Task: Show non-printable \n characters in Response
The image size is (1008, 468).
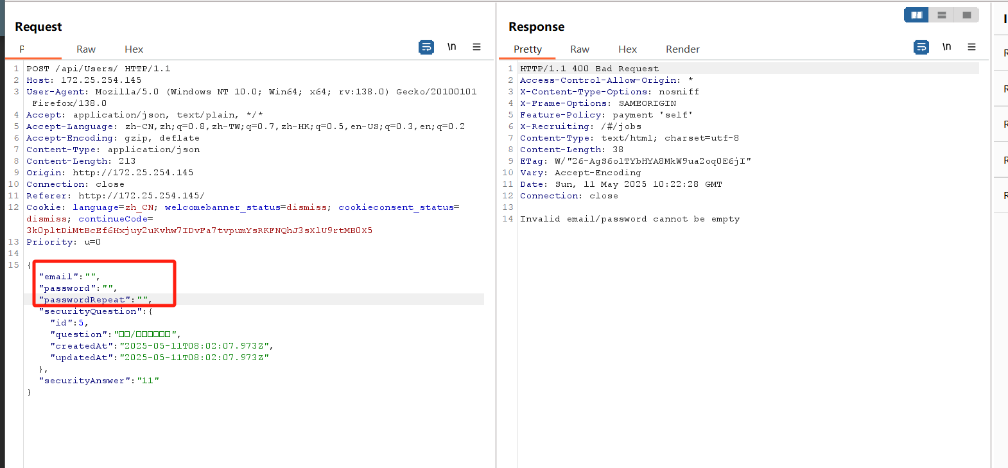Action: pos(947,47)
